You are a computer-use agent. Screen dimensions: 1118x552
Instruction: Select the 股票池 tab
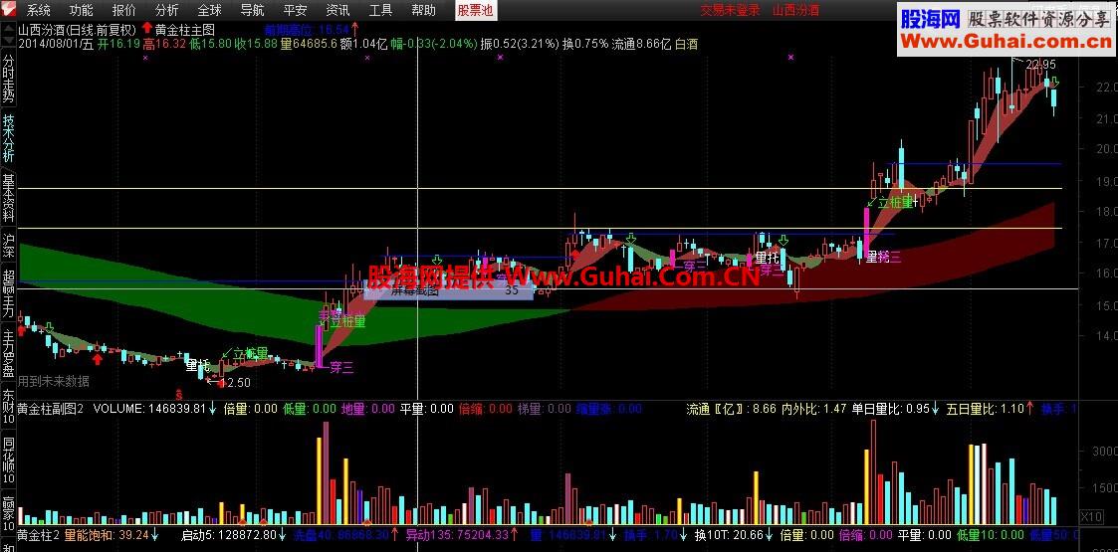(475, 10)
